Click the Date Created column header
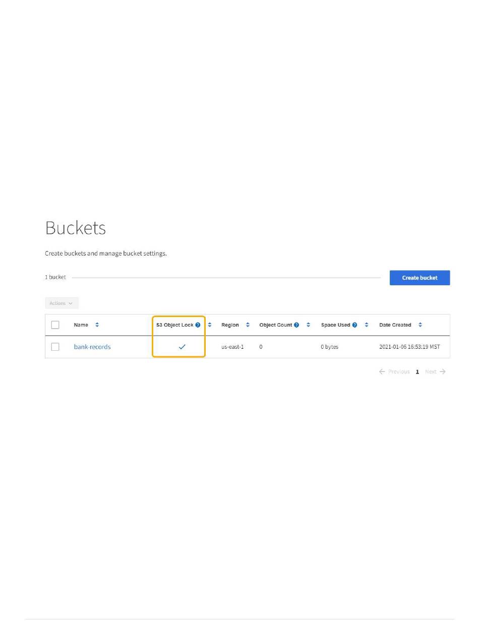The image size is (479, 629). pyautogui.click(x=395, y=325)
